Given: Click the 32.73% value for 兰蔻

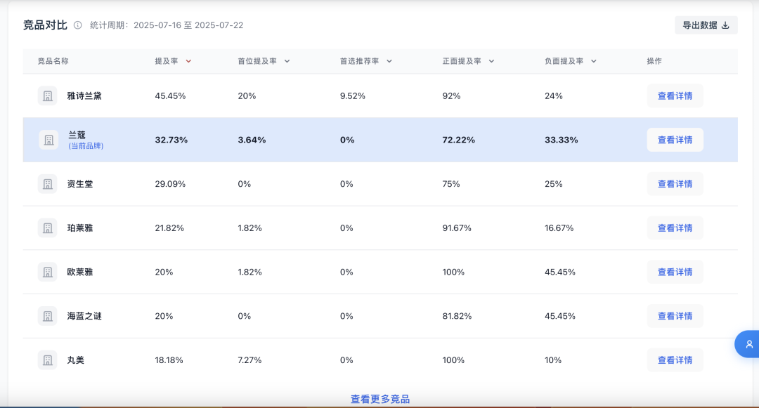Looking at the screenshot, I should 171,140.
